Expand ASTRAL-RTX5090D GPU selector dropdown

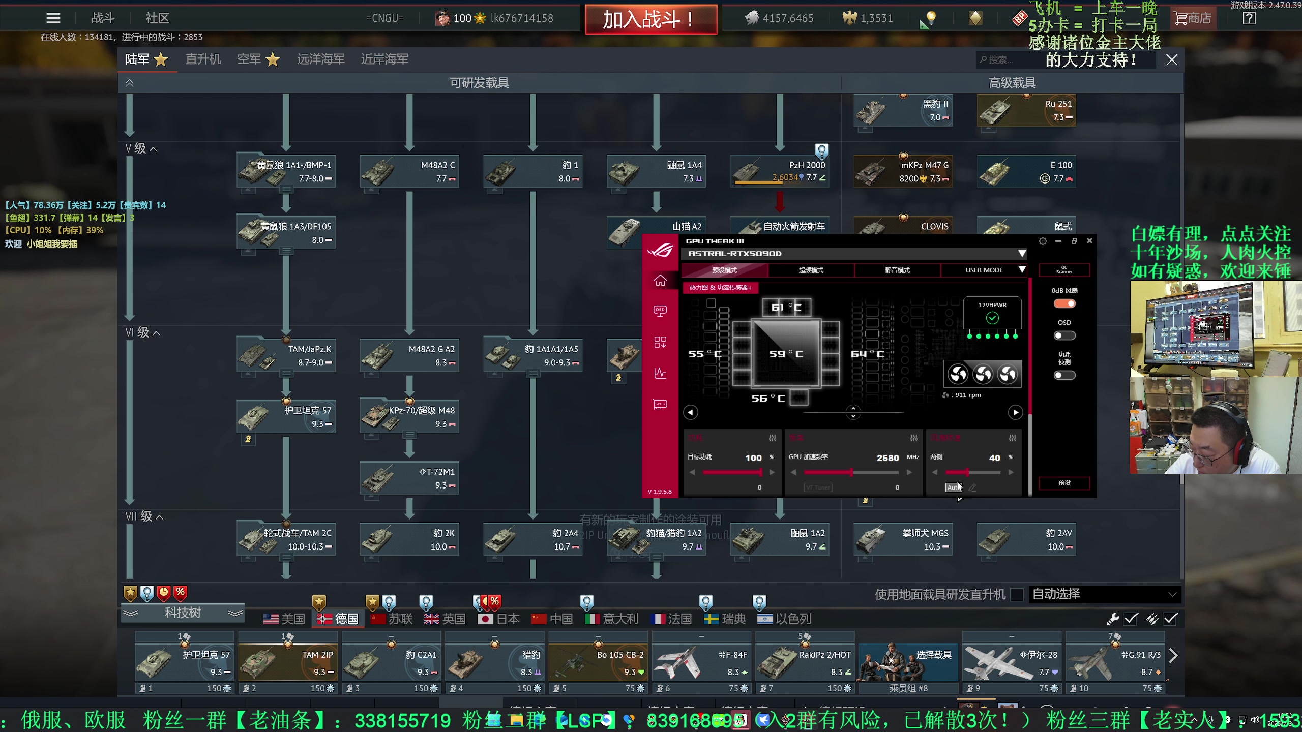point(1022,254)
